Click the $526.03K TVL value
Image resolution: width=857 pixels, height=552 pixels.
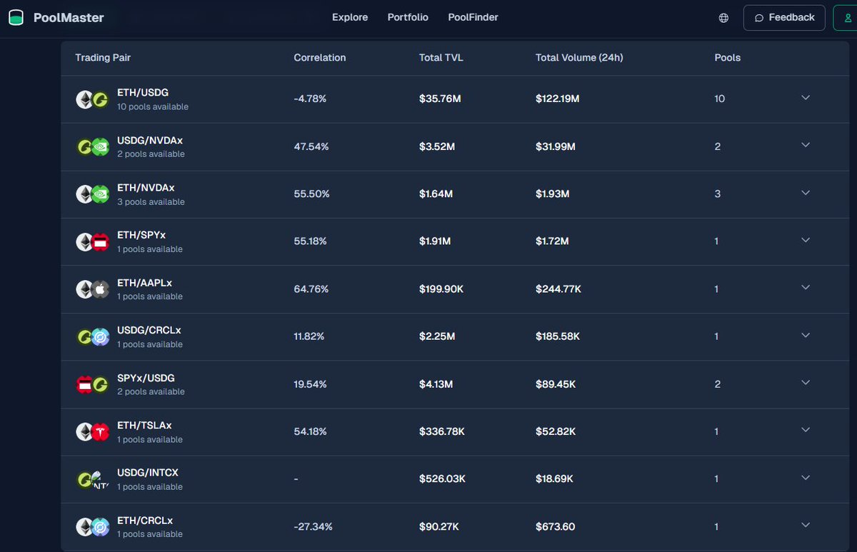pos(442,479)
